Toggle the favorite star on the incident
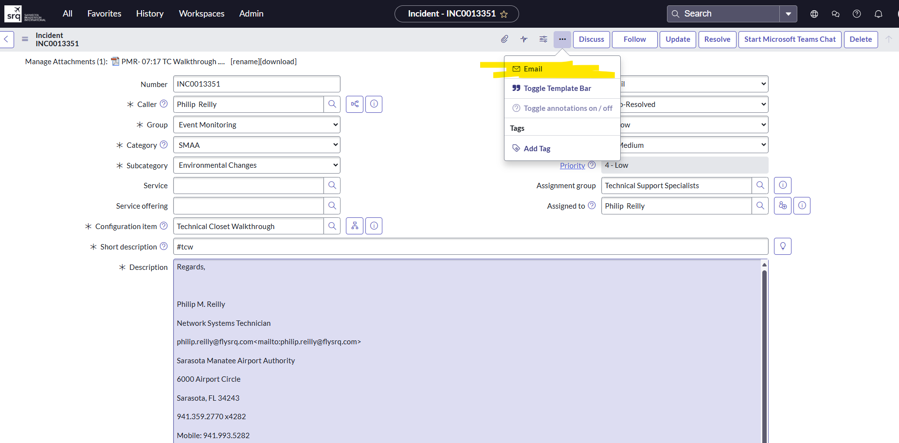899x443 pixels. click(x=505, y=14)
